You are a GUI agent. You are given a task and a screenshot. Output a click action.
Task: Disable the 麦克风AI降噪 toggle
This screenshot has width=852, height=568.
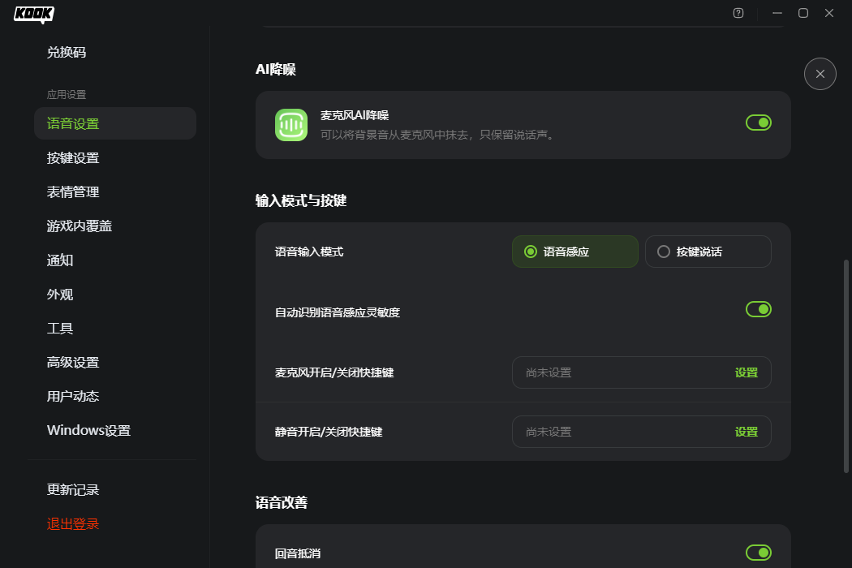click(x=758, y=122)
